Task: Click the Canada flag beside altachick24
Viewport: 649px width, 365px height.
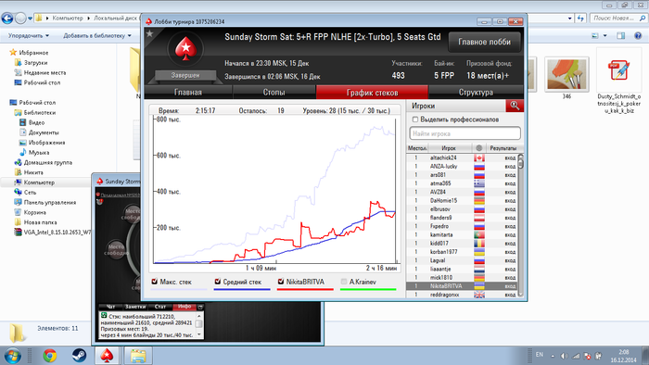Action: click(x=479, y=157)
